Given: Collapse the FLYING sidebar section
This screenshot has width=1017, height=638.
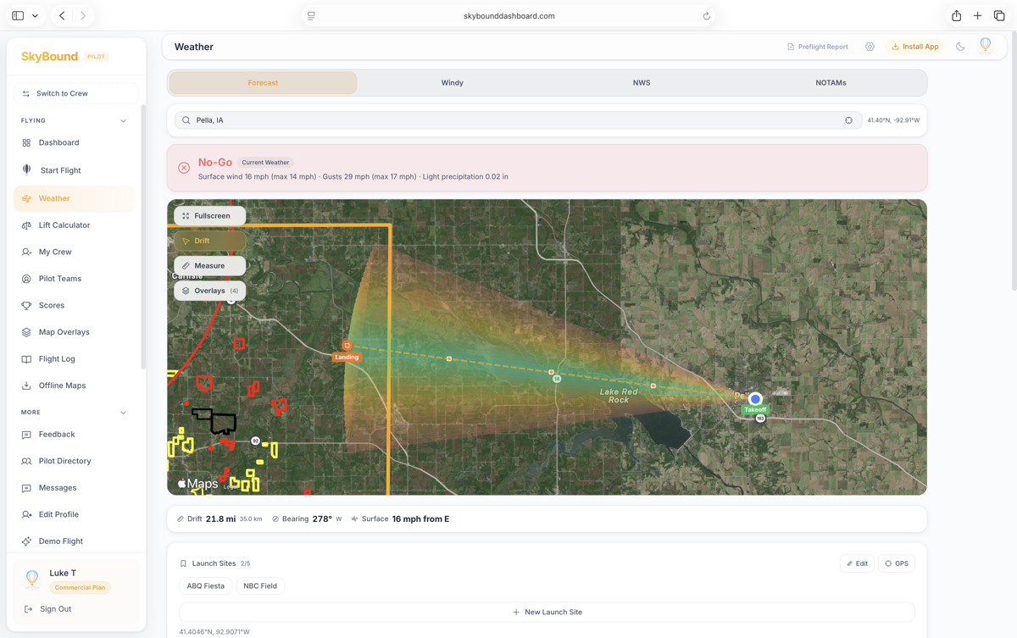Looking at the screenshot, I should click(123, 121).
